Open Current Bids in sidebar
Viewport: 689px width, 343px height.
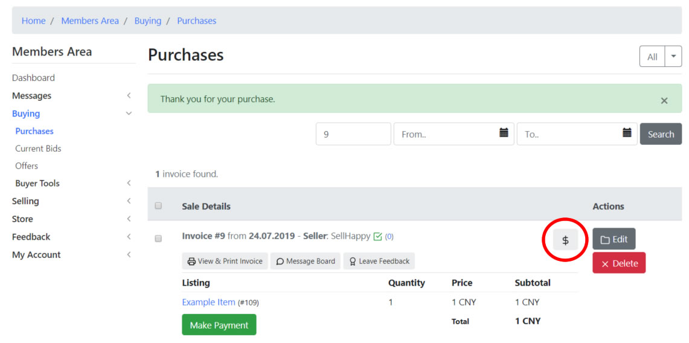click(38, 149)
